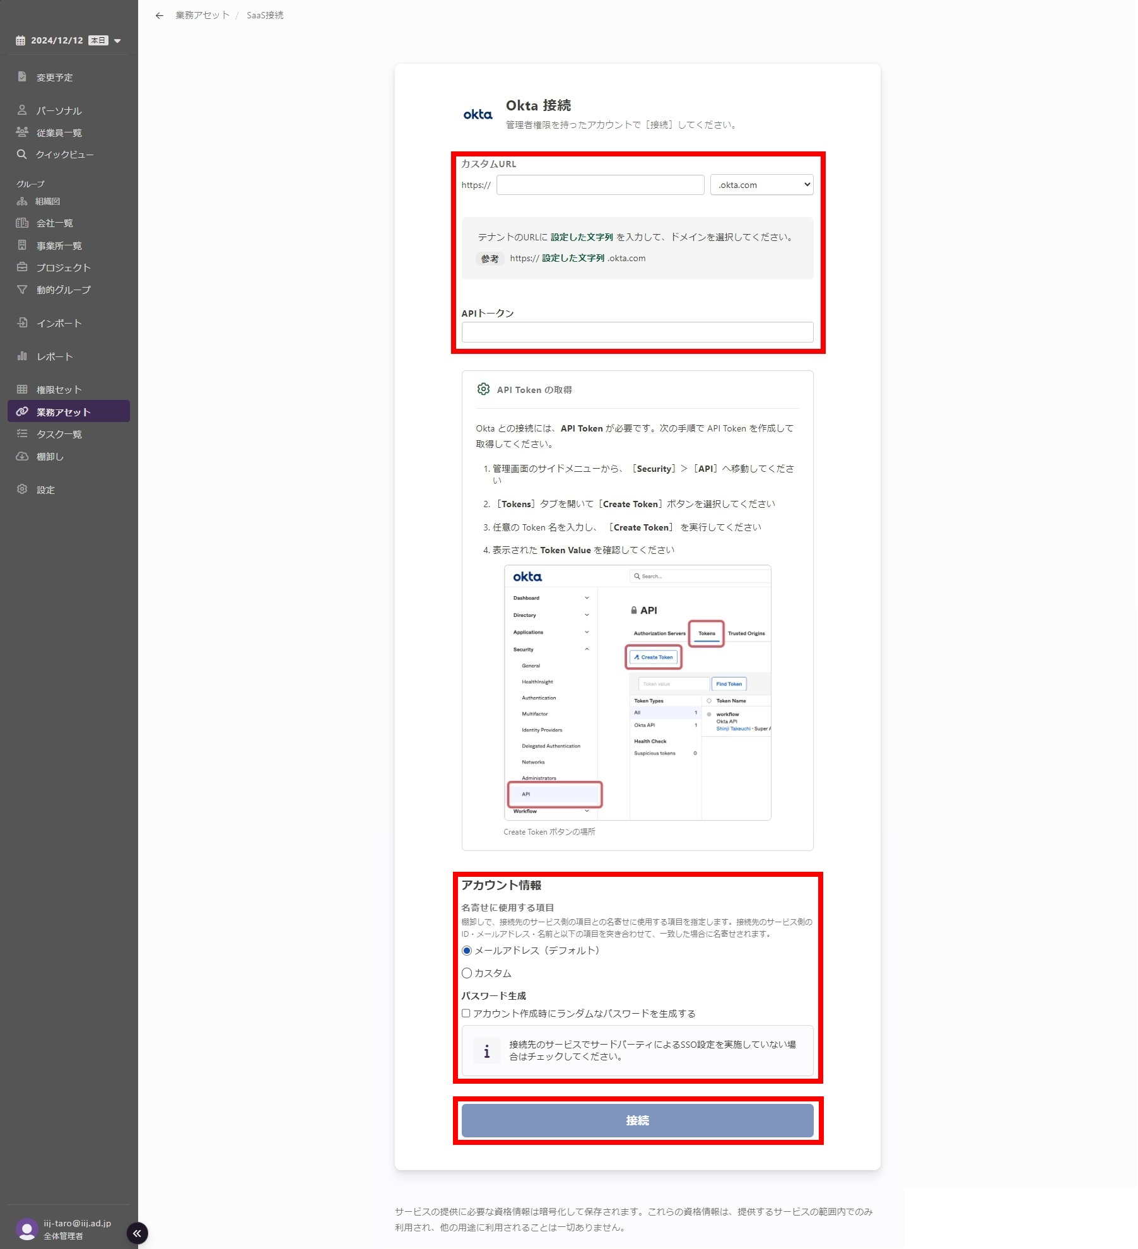
Task: Click the レポート bar chart icon
Action: click(21, 356)
